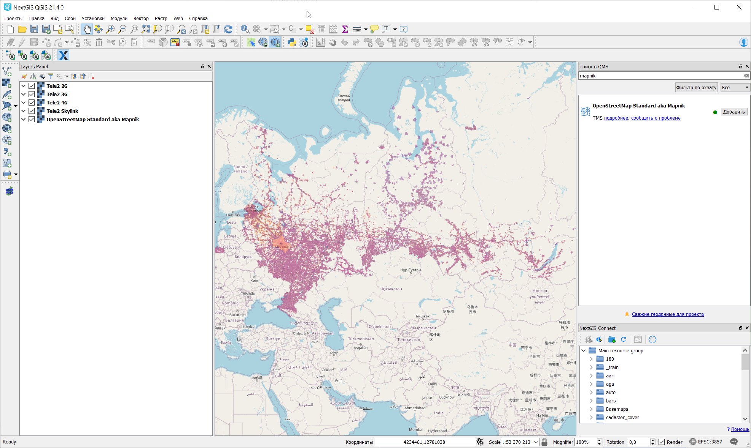
Task: Open the Свежие геоданные для проекта link
Action: pyautogui.click(x=668, y=314)
